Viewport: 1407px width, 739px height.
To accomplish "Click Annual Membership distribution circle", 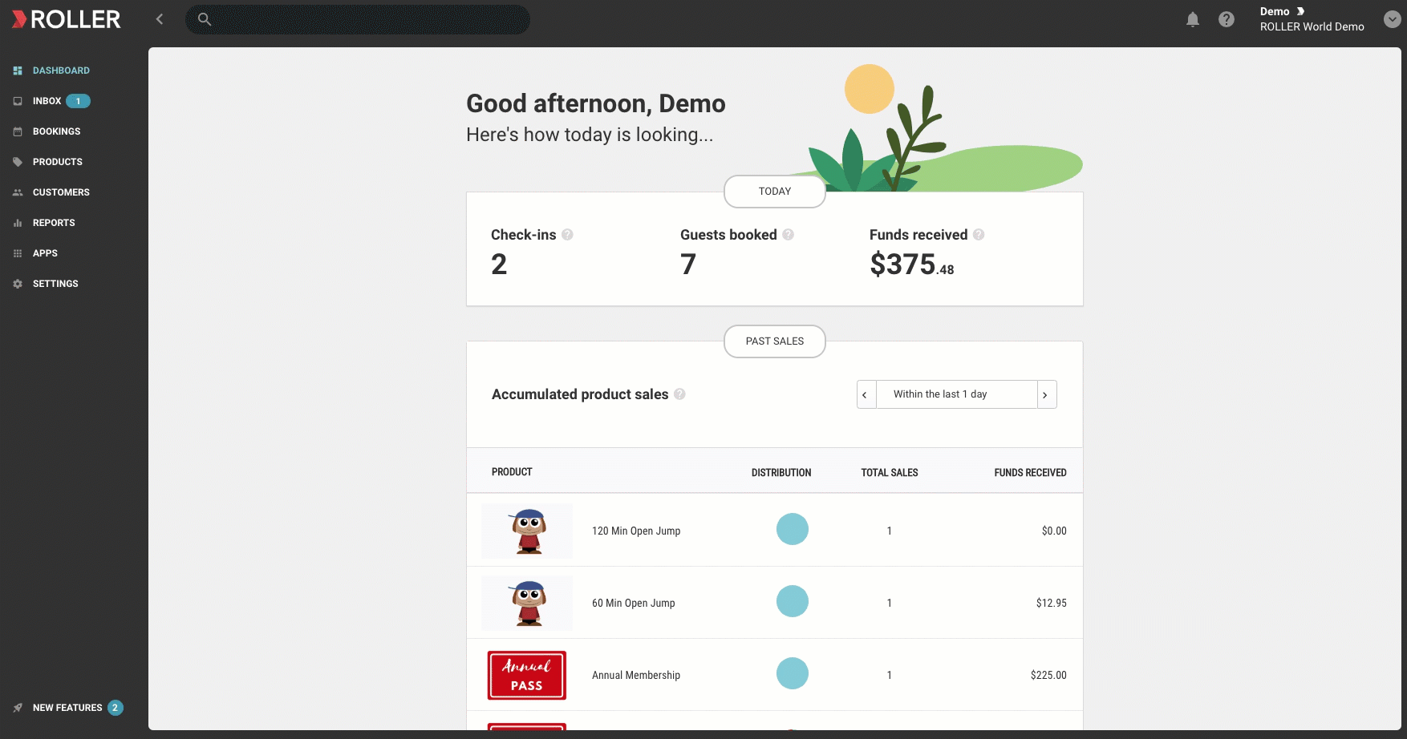I will point(793,673).
